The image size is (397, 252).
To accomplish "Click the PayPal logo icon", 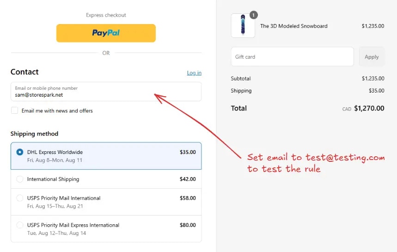I will tap(106, 33).
